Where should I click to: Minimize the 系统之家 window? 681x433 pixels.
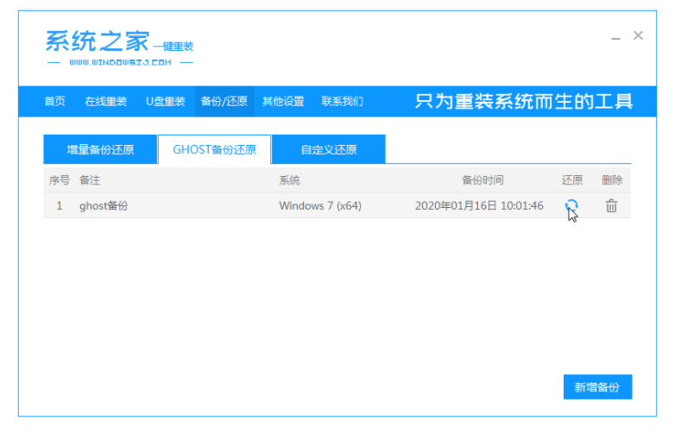tap(615, 37)
